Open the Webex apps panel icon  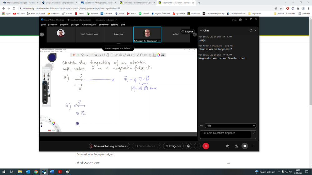pos(228,146)
